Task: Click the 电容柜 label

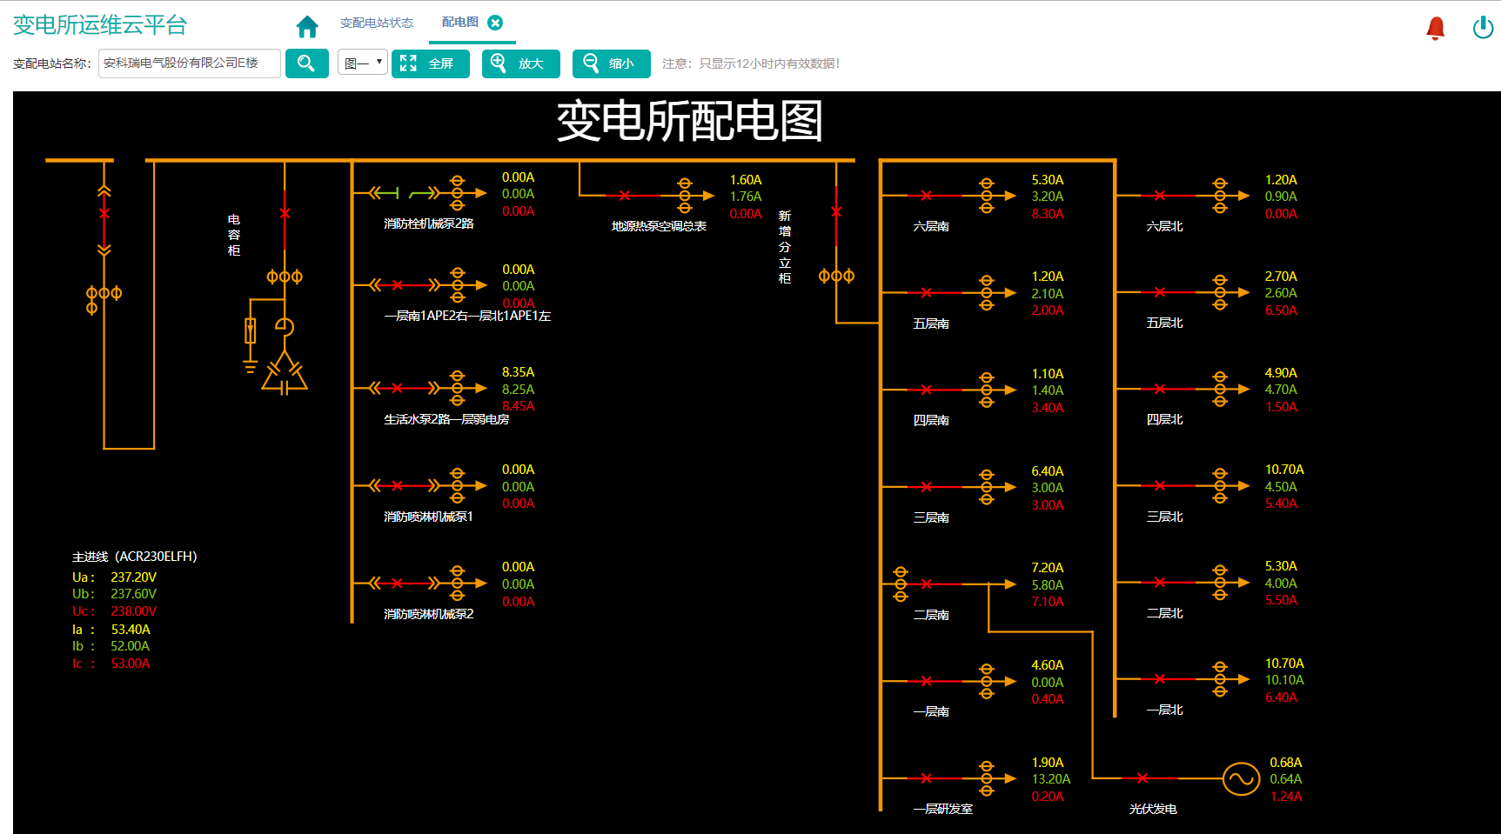Action: point(234,235)
